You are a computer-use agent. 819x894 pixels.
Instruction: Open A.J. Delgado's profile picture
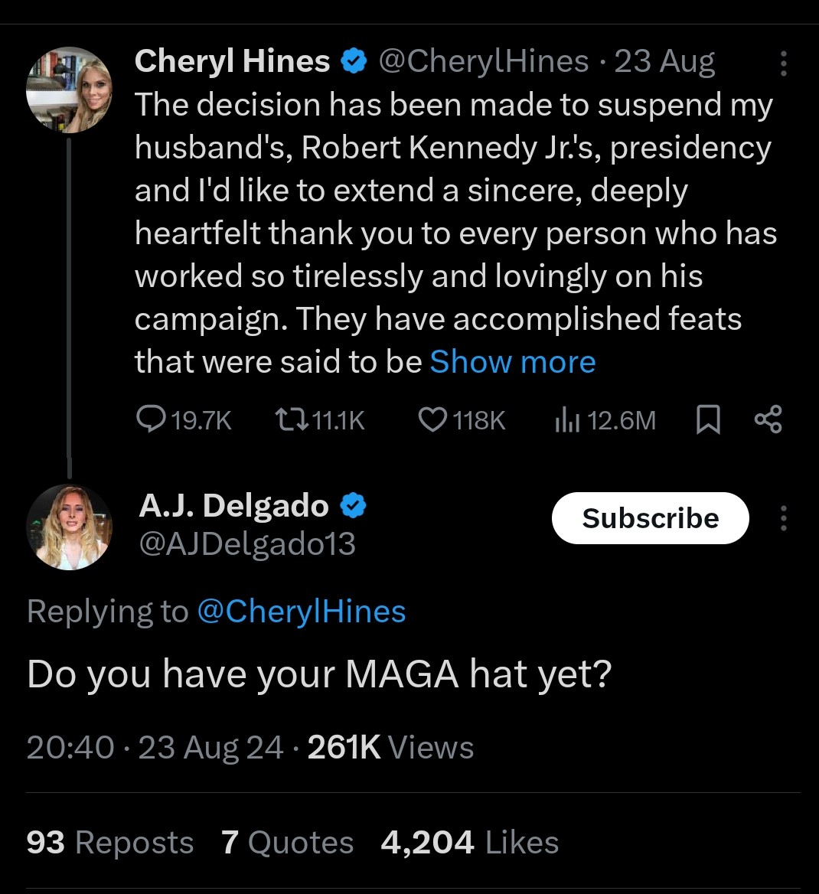69,527
